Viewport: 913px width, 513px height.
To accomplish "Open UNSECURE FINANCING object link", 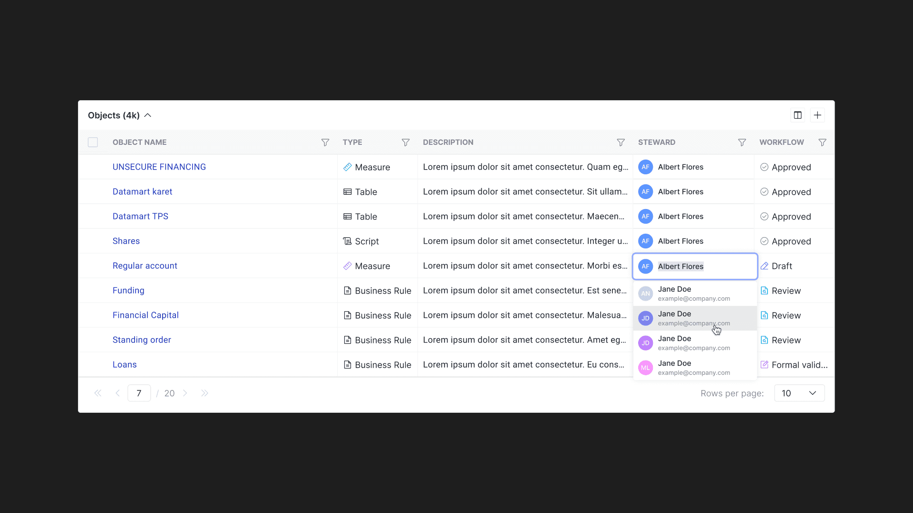I will click(159, 167).
